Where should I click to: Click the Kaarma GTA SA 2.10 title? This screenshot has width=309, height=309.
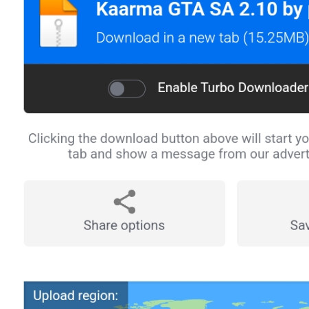(203, 9)
